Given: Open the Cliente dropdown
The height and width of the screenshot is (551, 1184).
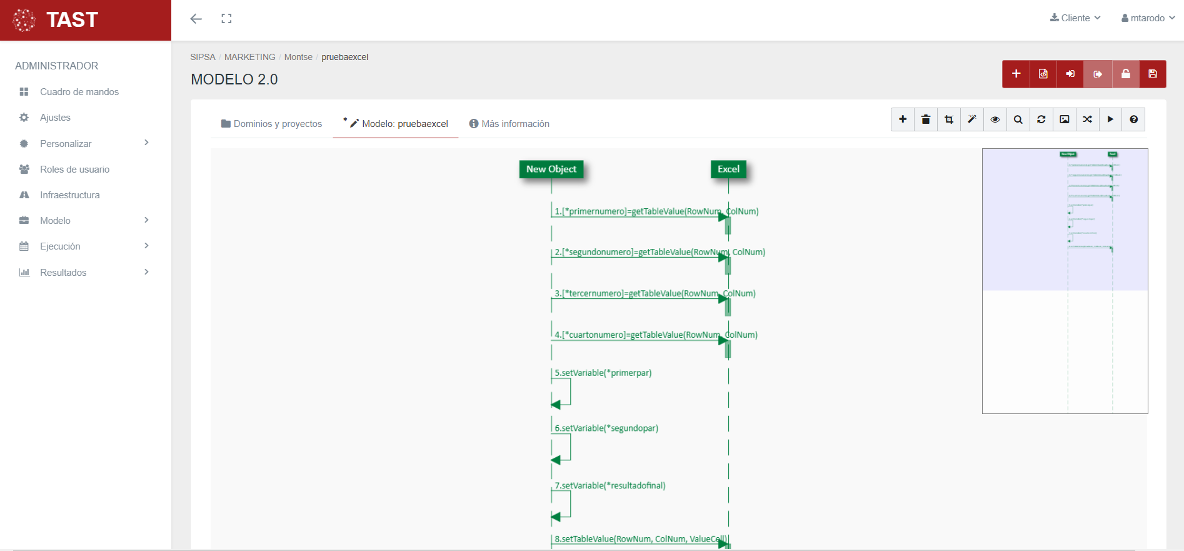Looking at the screenshot, I should [x=1075, y=18].
